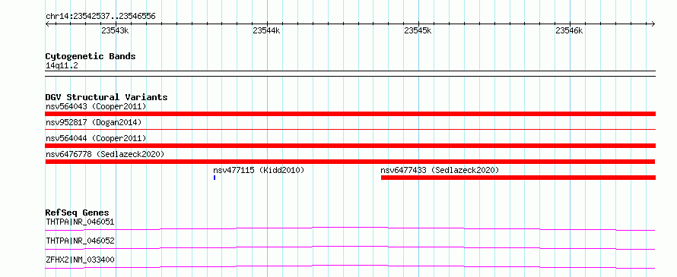This screenshot has width=677, height=277.
Task: Open variant nsv564044 (Cooper2011) label
Action: coord(96,138)
